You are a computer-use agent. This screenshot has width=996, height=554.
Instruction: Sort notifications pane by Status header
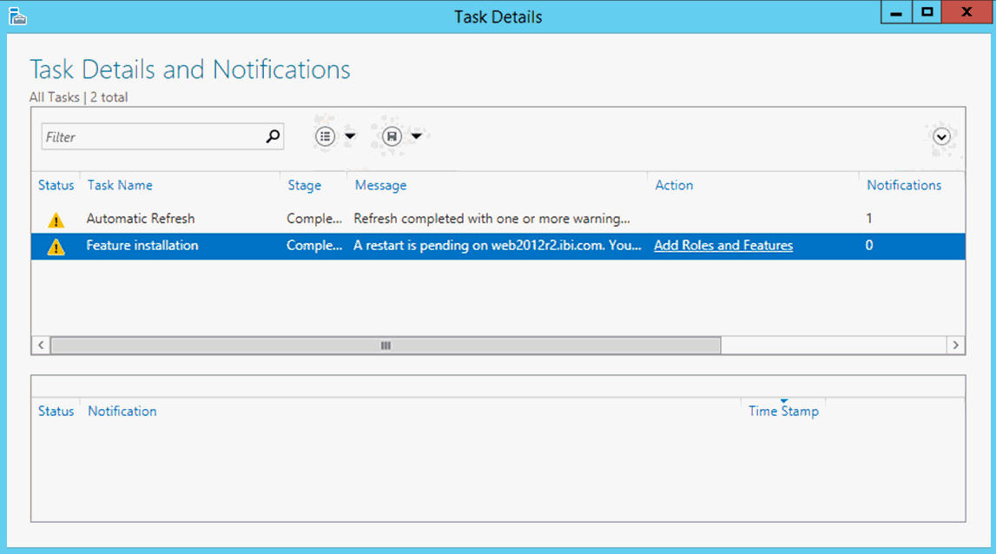coord(56,411)
